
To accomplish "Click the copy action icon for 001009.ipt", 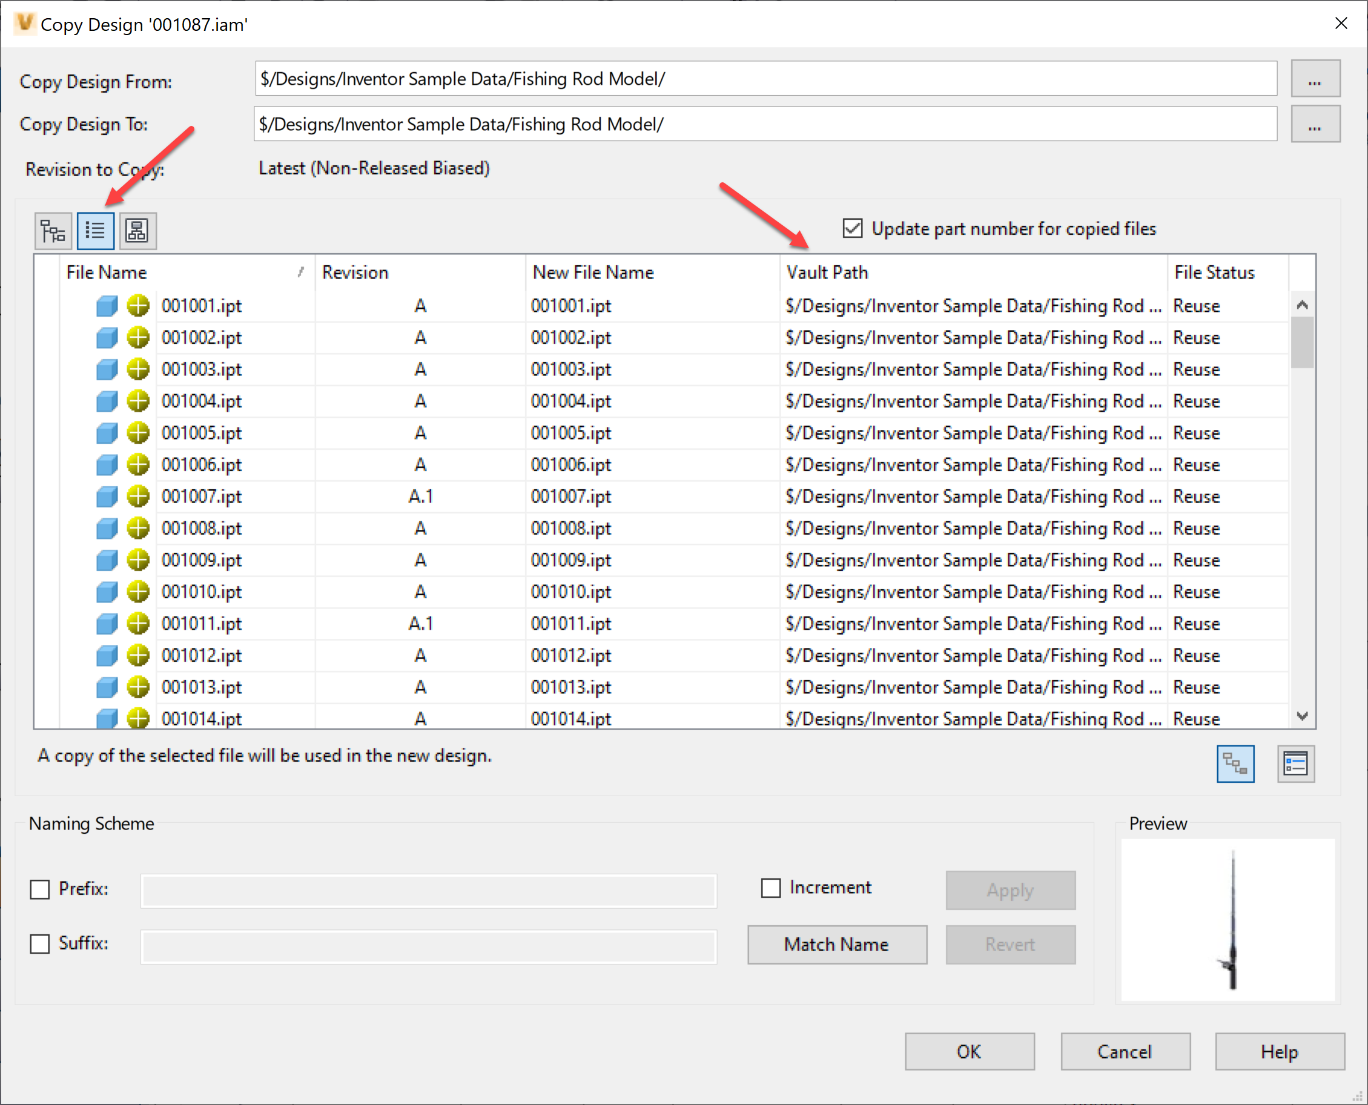I will click(137, 560).
